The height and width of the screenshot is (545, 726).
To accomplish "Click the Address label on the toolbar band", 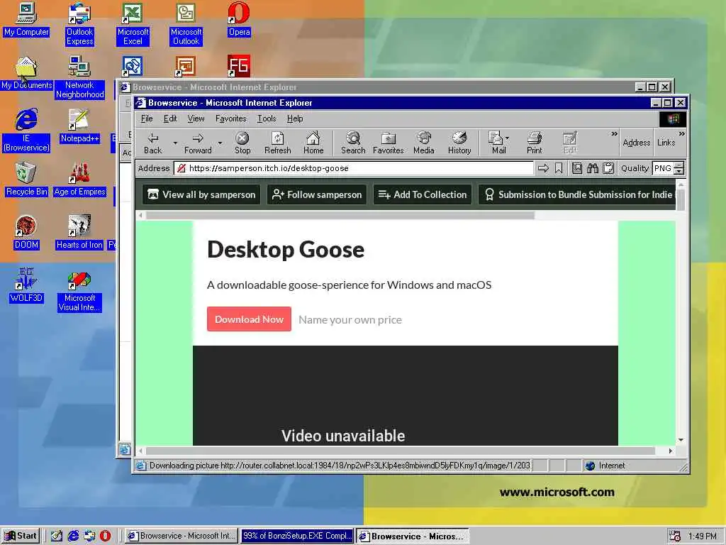I will [636, 143].
